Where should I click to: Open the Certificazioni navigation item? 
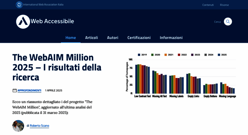click(x=139, y=38)
